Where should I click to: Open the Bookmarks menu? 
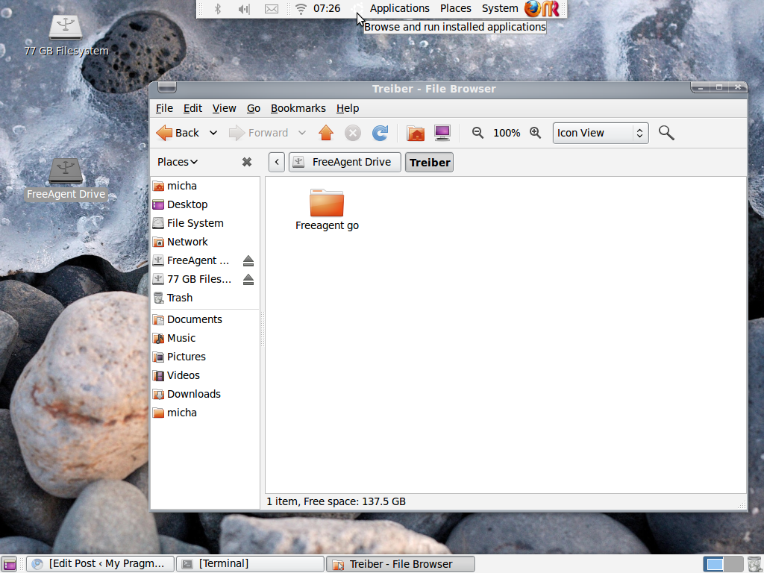point(298,108)
